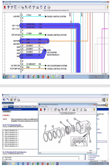The width and height of the screenshot is (110, 166).
Task: Click the printer icon in parking gear figure toolbar
Action: click(x=85, y=110)
